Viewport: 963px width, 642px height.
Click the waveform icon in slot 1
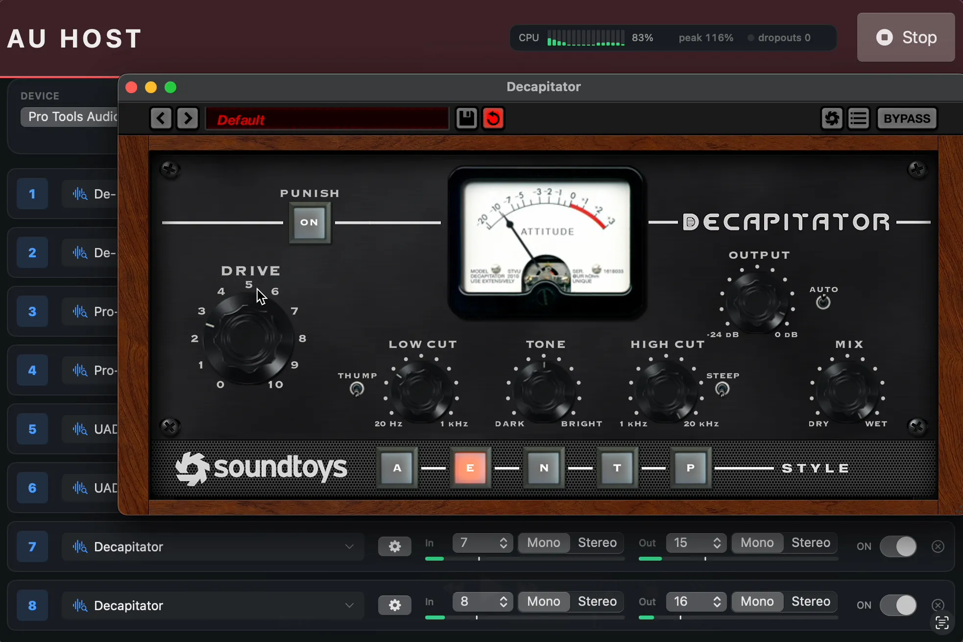80,194
